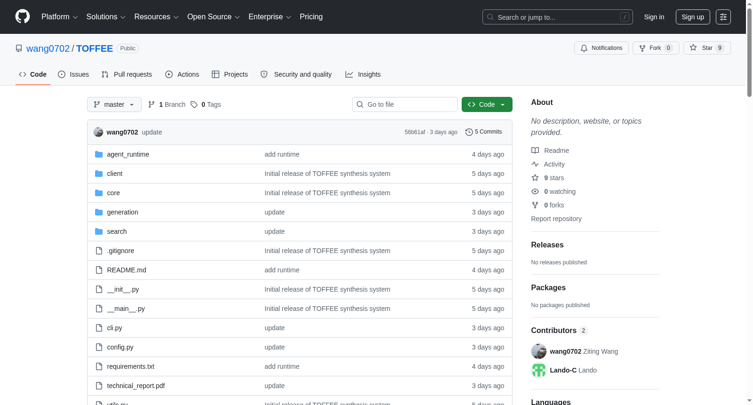Click the watching eye icon
The width and height of the screenshot is (753, 405).
pyautogui.click(x=535, y=191)
